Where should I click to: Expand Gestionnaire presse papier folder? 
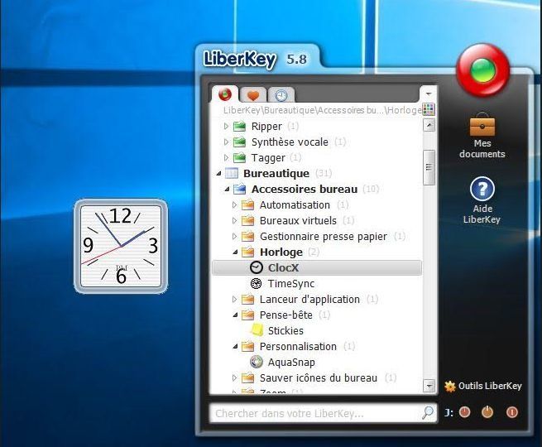[x=234, y=236]
